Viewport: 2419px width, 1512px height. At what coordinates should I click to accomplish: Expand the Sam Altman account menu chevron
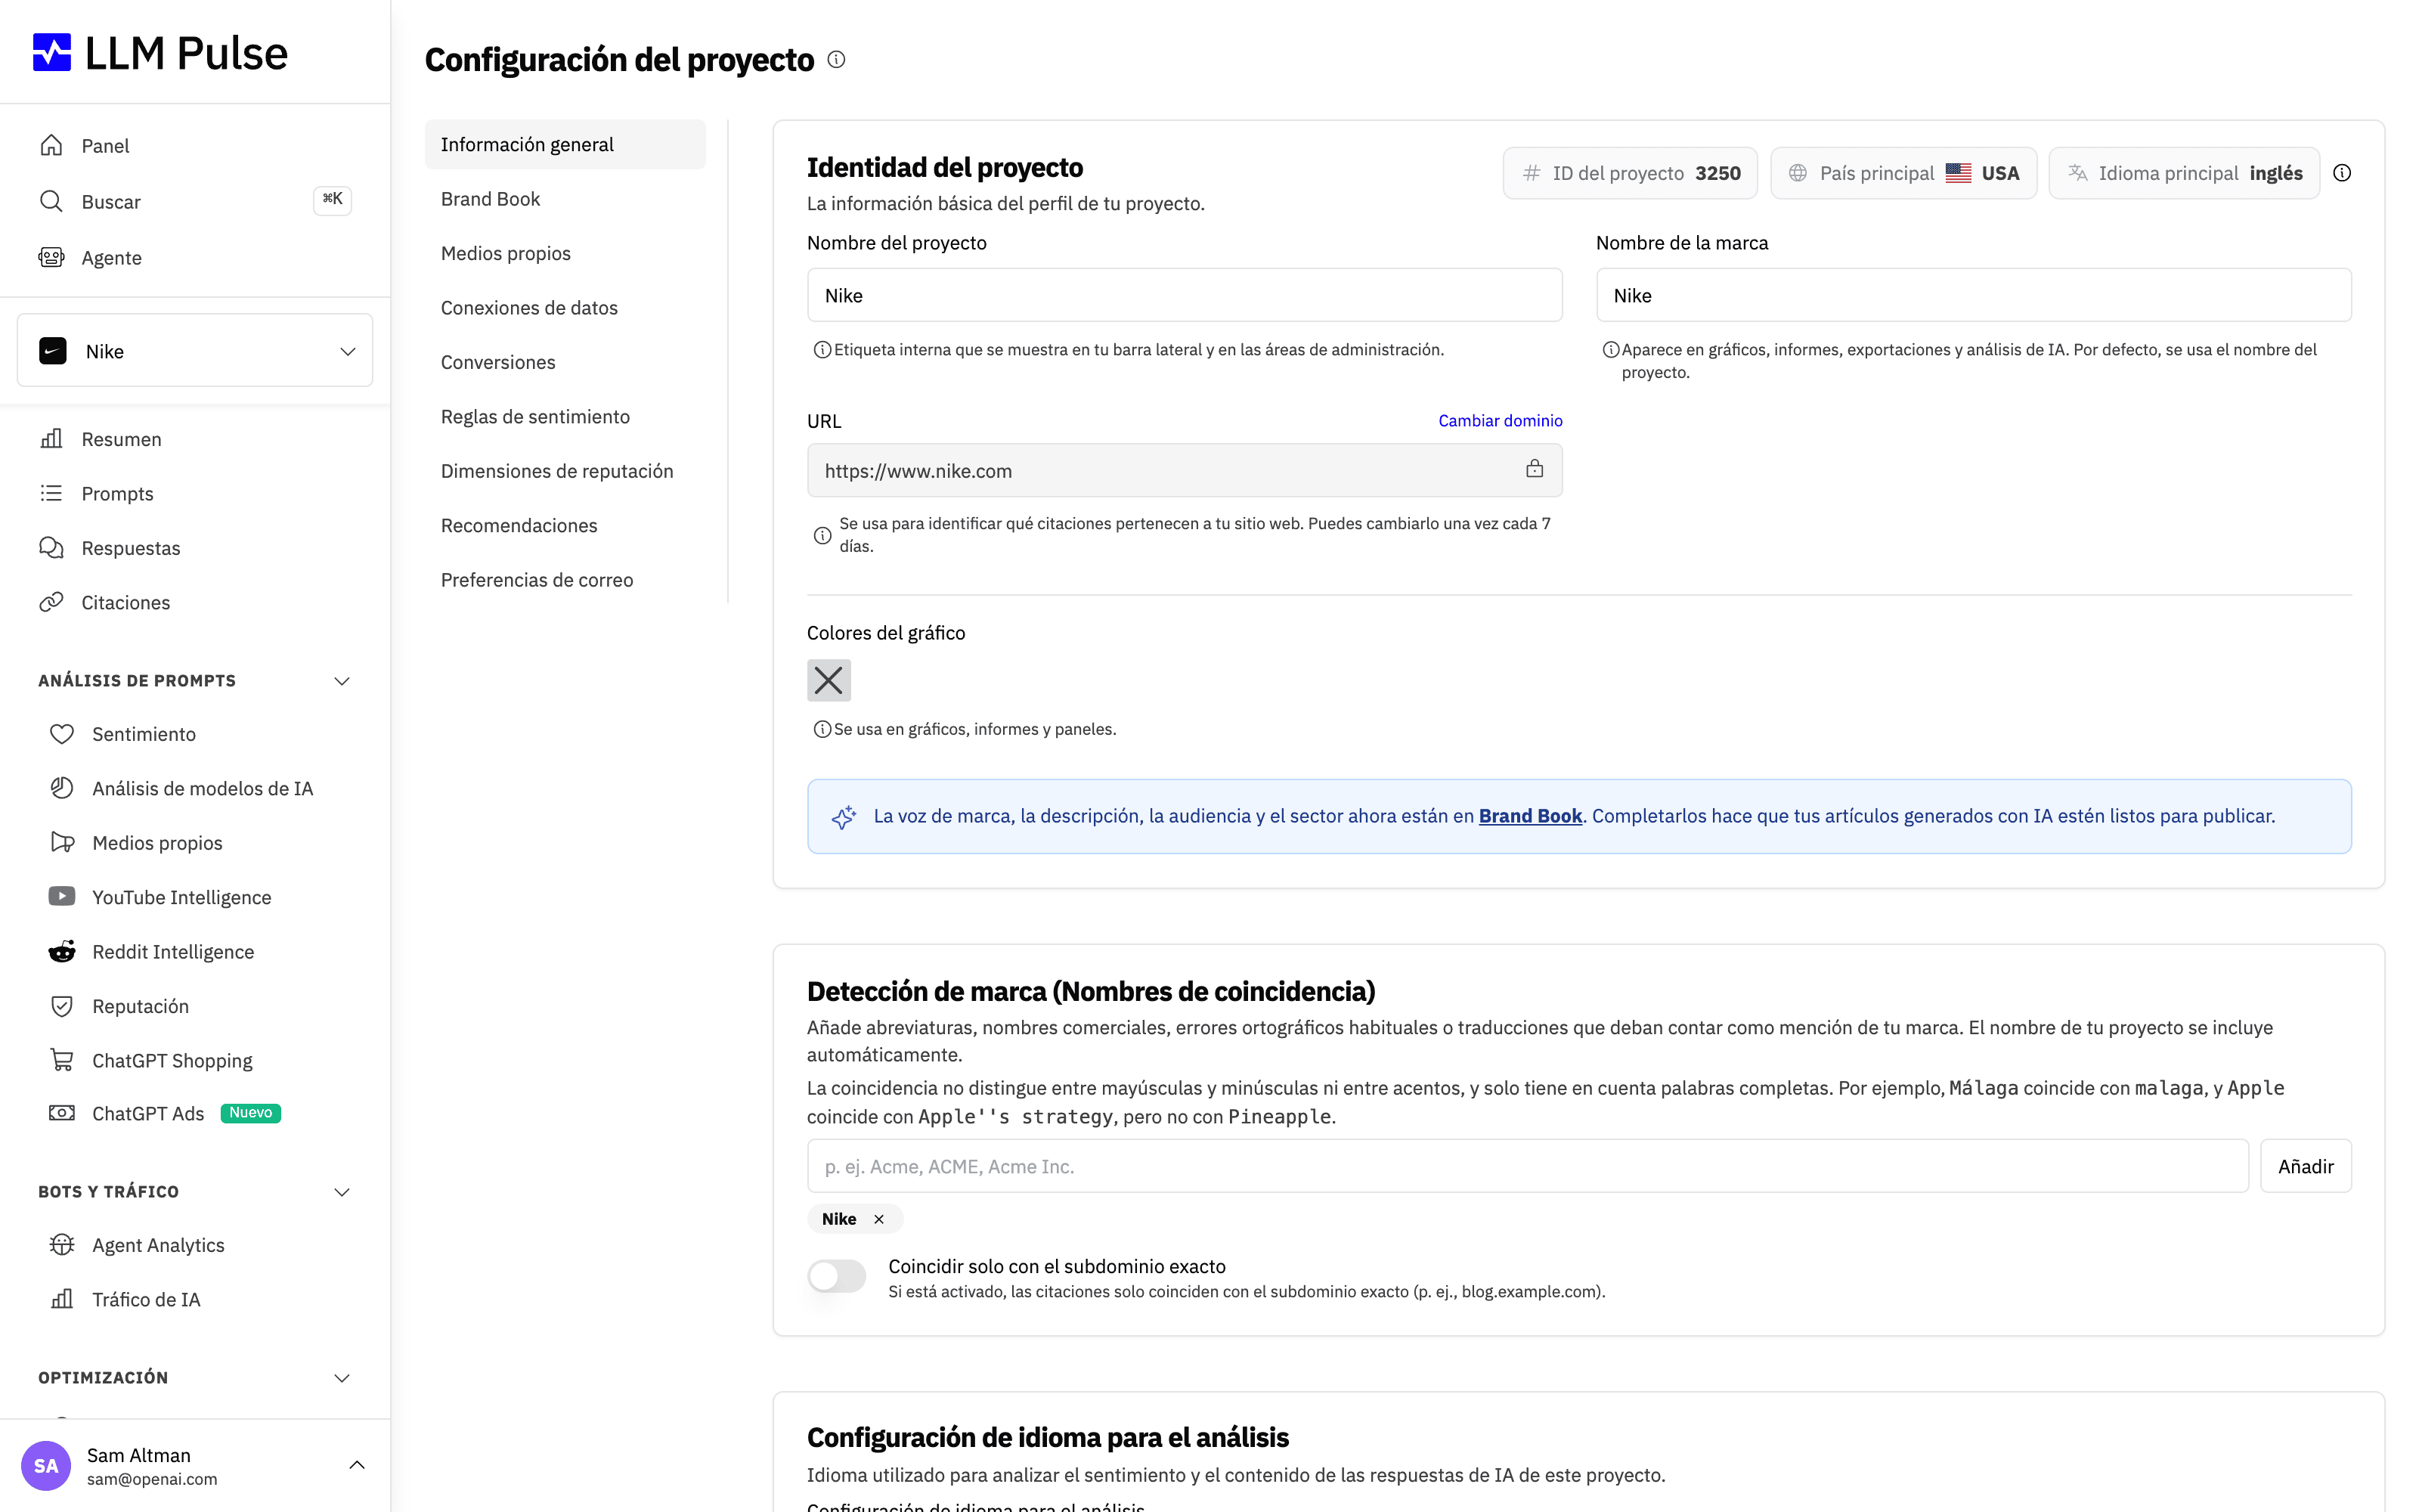[357, 1465]
